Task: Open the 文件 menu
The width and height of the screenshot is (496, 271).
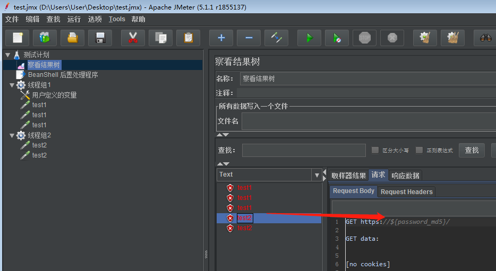Action: pos(12,19)
